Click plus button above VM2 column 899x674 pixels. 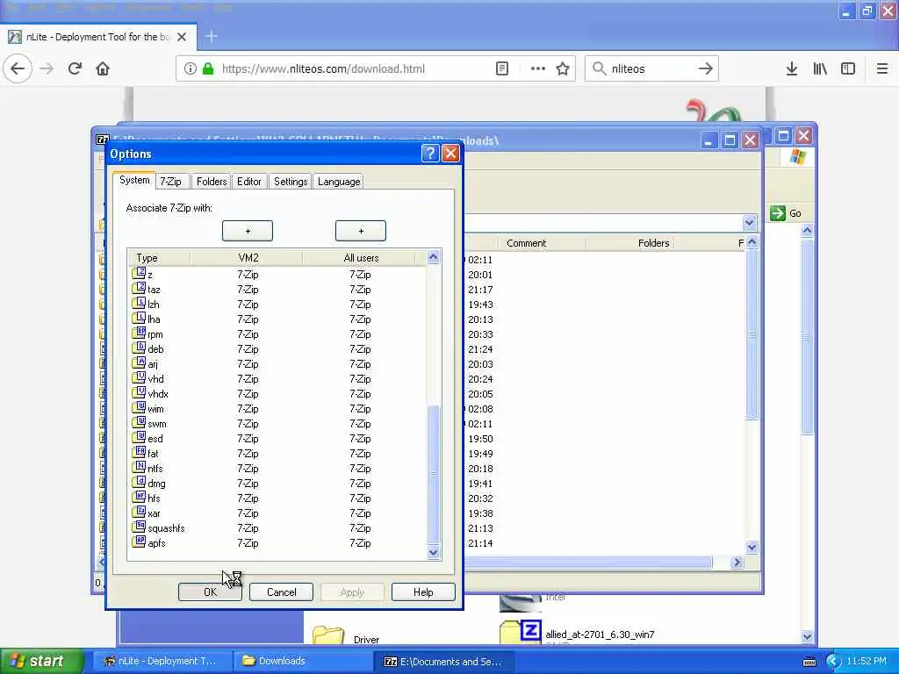pyautogui.click(x=248, y=231)
